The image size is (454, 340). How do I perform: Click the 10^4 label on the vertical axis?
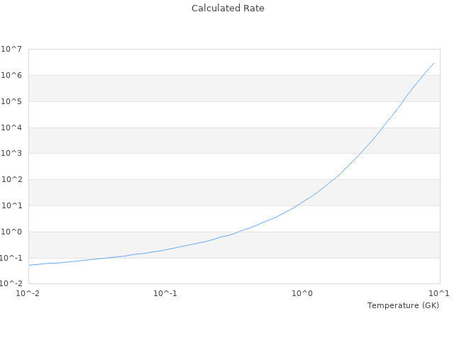coord(12,127)
